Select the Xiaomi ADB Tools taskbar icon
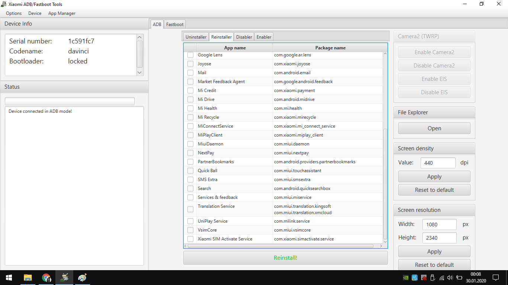This screenshot has height=285, width=508. coord(64,278)
